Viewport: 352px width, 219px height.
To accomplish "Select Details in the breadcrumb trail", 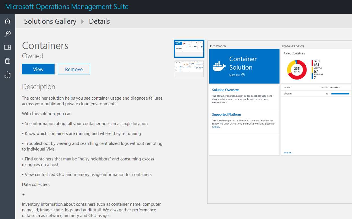I will pos(99,21).
